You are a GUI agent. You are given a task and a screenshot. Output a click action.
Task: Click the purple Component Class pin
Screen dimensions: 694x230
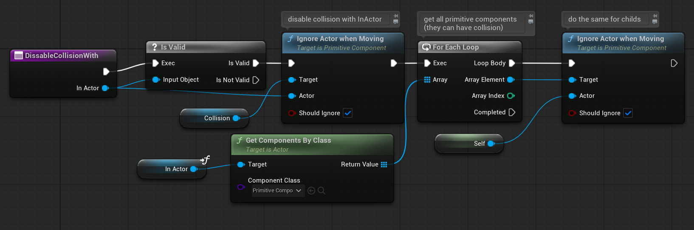point(241,187)
